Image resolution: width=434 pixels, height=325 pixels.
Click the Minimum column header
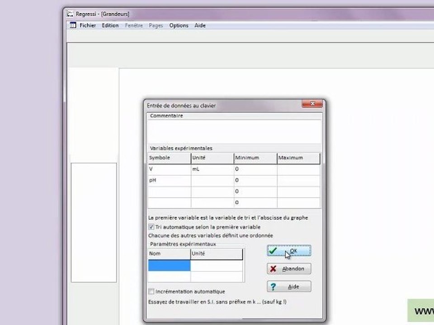255,158
